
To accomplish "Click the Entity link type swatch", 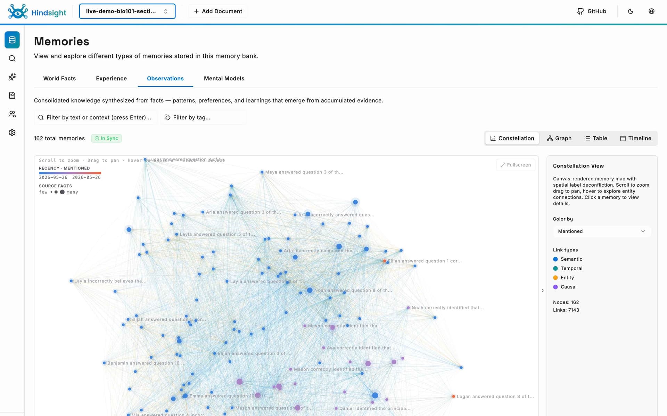I will pyautogui.click(x=555, y=278).
